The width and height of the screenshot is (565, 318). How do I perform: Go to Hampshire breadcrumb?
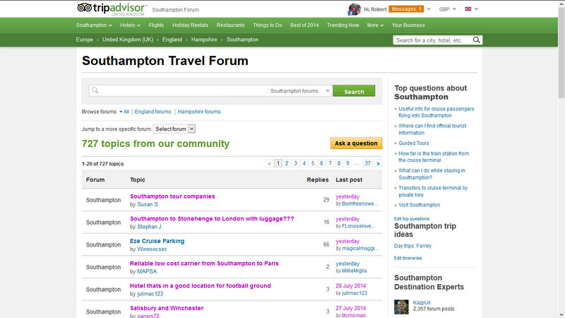coord(204,40)
